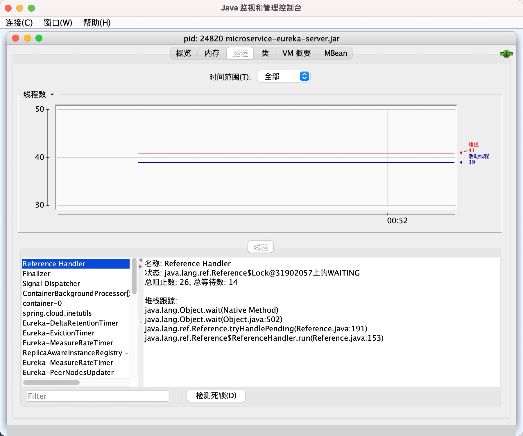Select the 线程 tab at top
This screenshot has height=436, width=523.
click(x=240, y=53)
